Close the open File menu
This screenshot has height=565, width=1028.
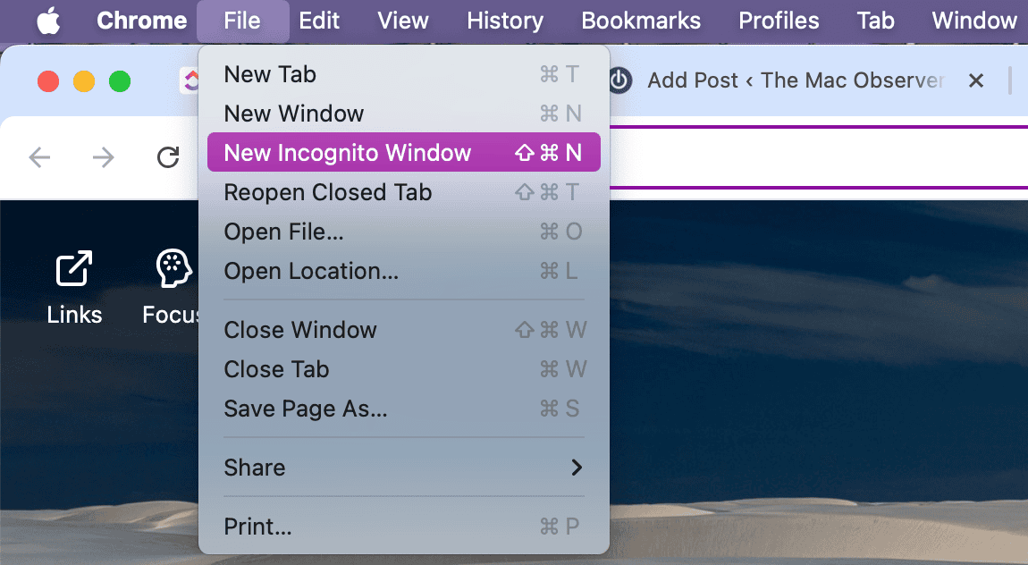[x=242, y=21]
